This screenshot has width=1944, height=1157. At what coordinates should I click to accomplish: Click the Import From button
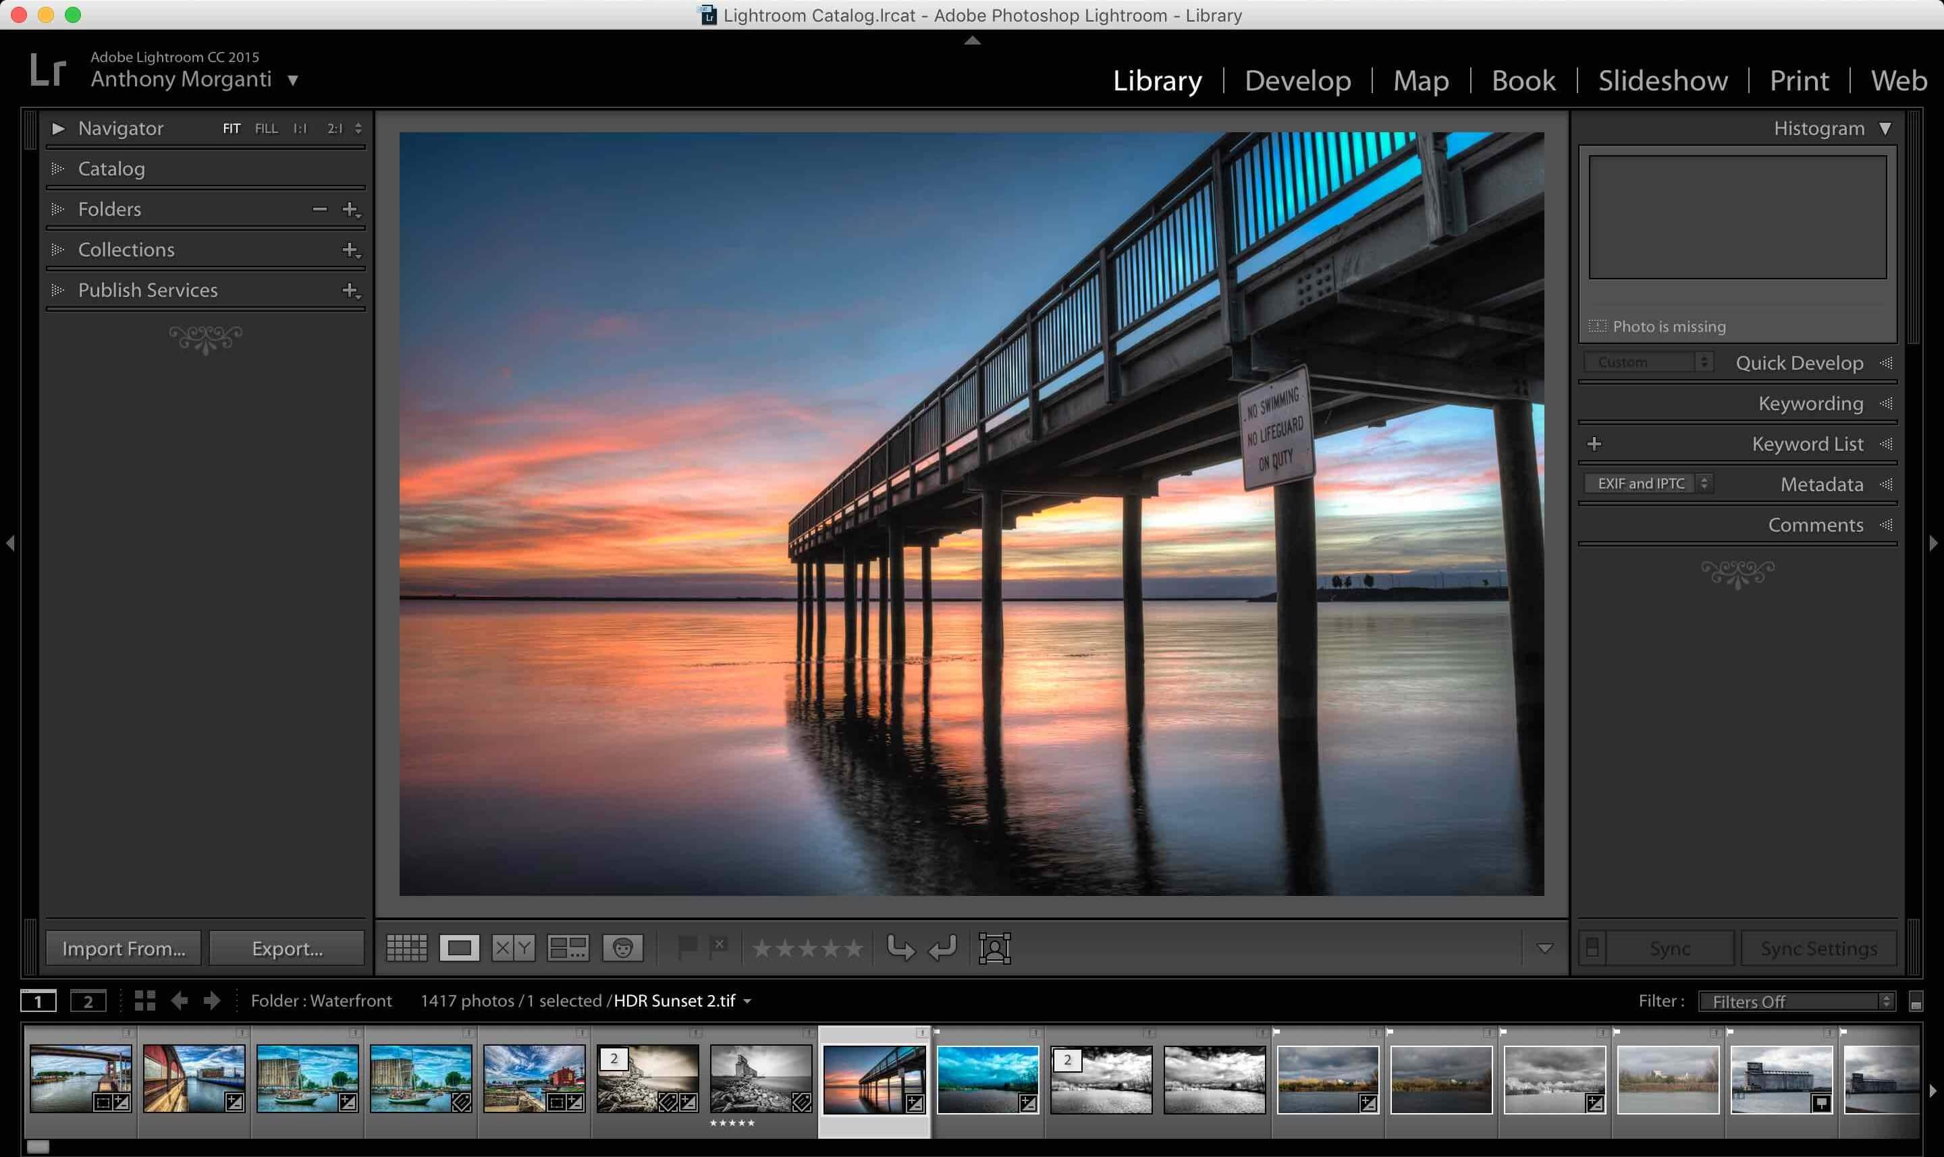[122, 948]
